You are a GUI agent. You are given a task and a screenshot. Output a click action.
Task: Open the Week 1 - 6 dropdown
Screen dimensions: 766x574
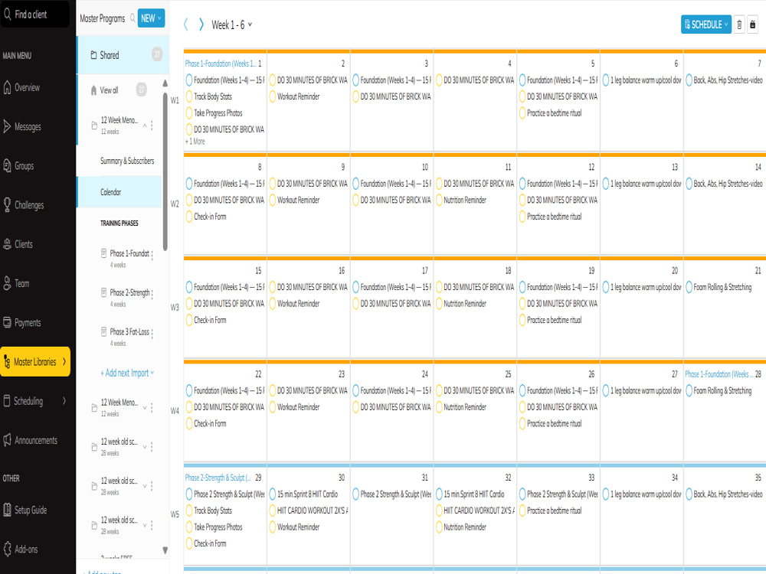click(231, 24)
